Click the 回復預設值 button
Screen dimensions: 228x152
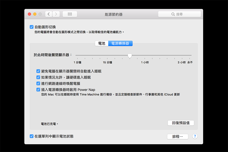point(181,123)
